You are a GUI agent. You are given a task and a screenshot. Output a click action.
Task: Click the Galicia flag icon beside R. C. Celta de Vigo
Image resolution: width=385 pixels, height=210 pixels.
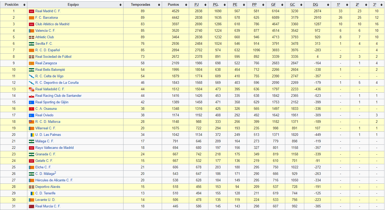(31, 76)
